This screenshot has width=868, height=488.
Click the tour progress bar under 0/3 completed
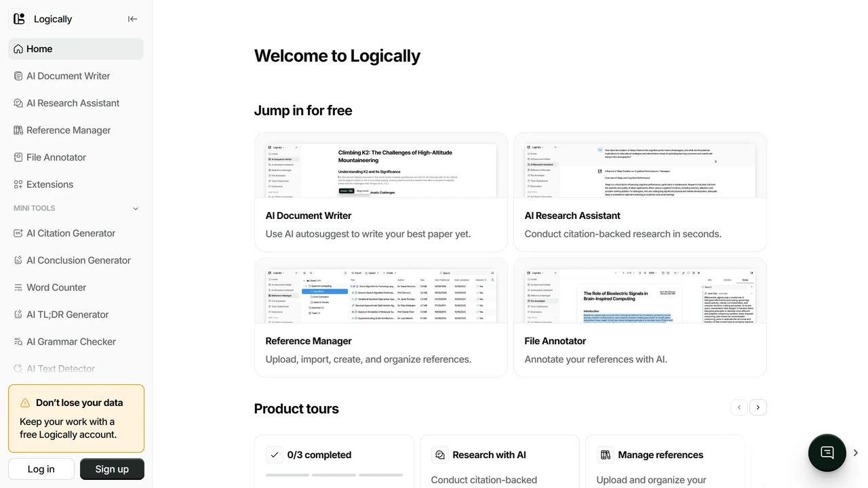(334, 475)
